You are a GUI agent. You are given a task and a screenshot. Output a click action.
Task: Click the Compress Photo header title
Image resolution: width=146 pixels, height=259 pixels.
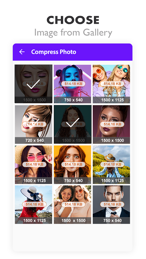[x=54, y=52]
